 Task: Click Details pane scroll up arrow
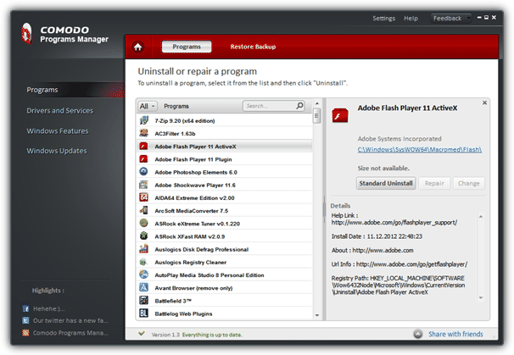481,216
